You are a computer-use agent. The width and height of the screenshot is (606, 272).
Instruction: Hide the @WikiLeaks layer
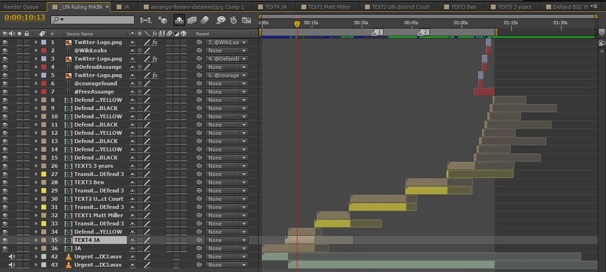tap(5, 50)
